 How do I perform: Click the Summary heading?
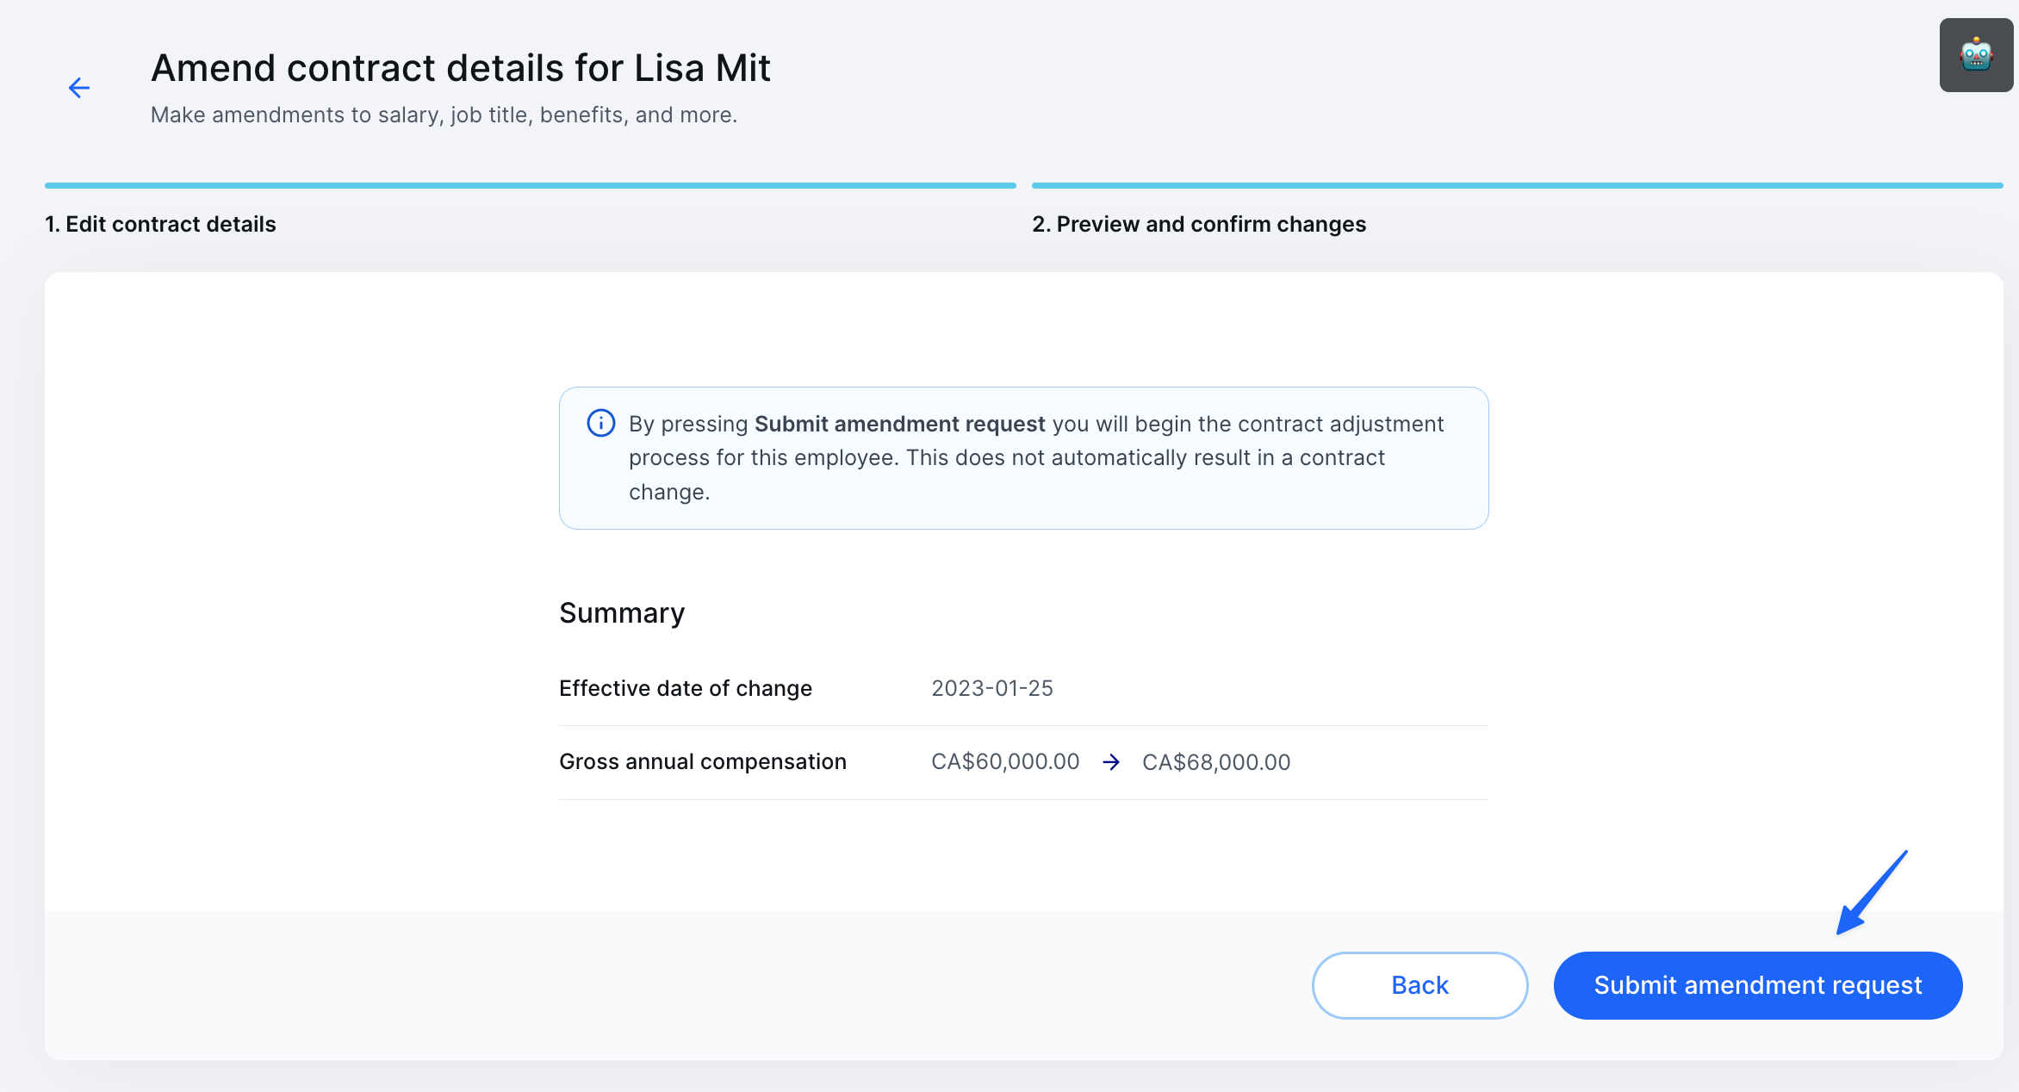tap(621, 613)
